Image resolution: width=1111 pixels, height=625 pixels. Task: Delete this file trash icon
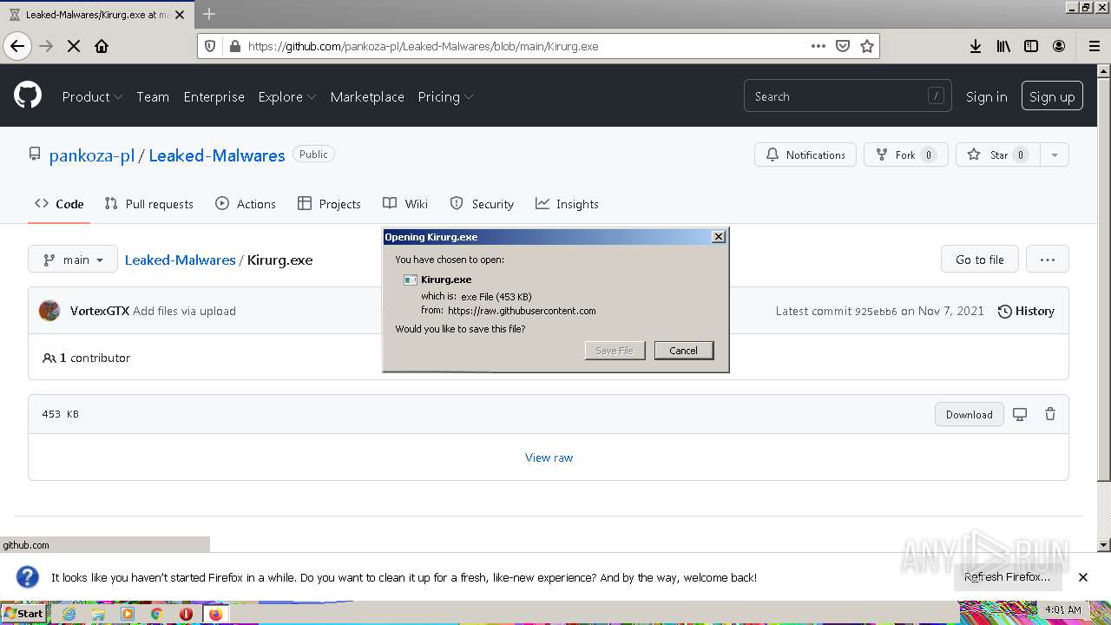tap(1050, 414)
